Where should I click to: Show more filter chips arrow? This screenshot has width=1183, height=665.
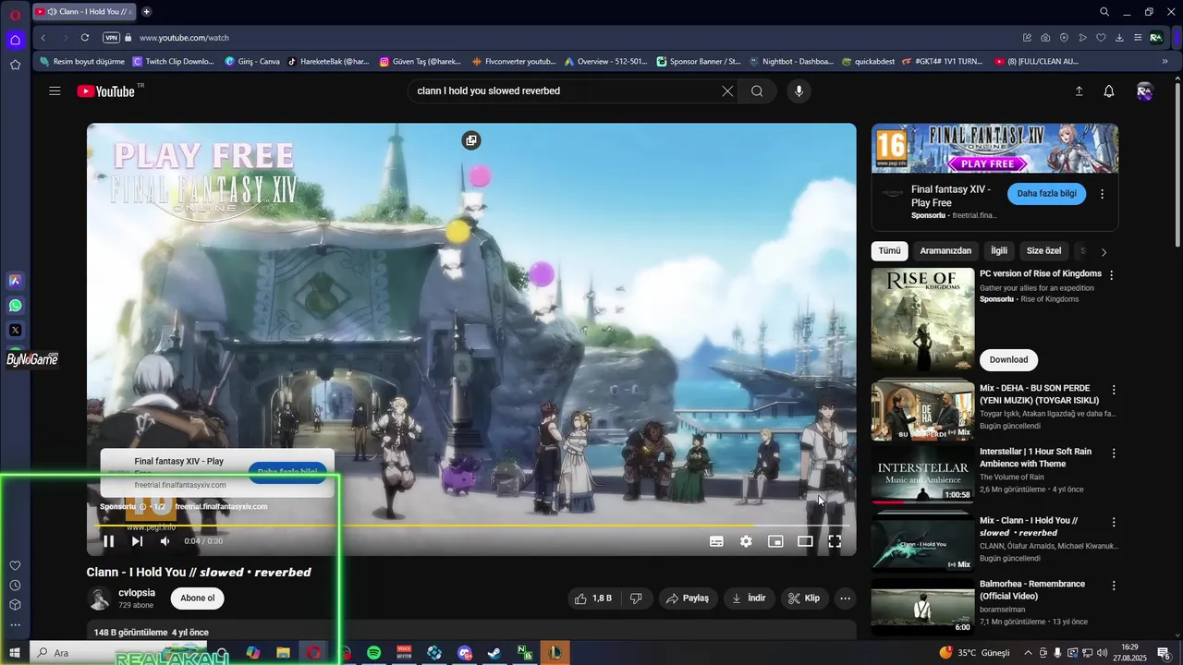(1104, 252)
